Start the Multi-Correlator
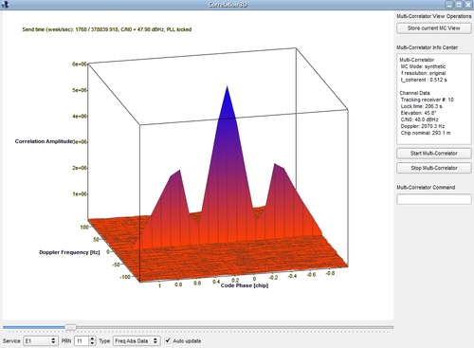 (x=434, y=154)
